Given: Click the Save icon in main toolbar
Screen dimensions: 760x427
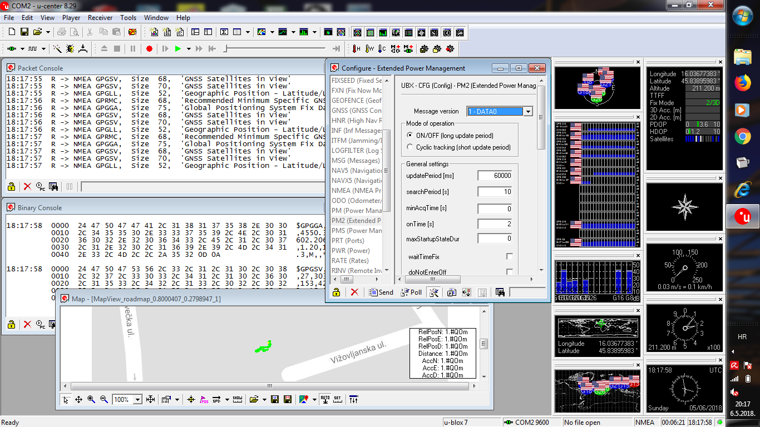Looking at the screenshot, I should (x=24, y=32).
